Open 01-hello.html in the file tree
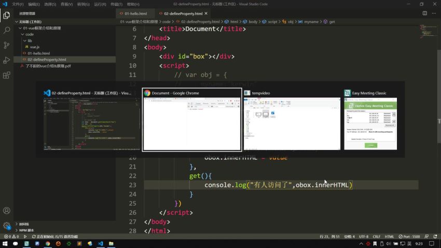Image resolution: width=441 pixels, height=248 pixels. click(x=65, y=53)
